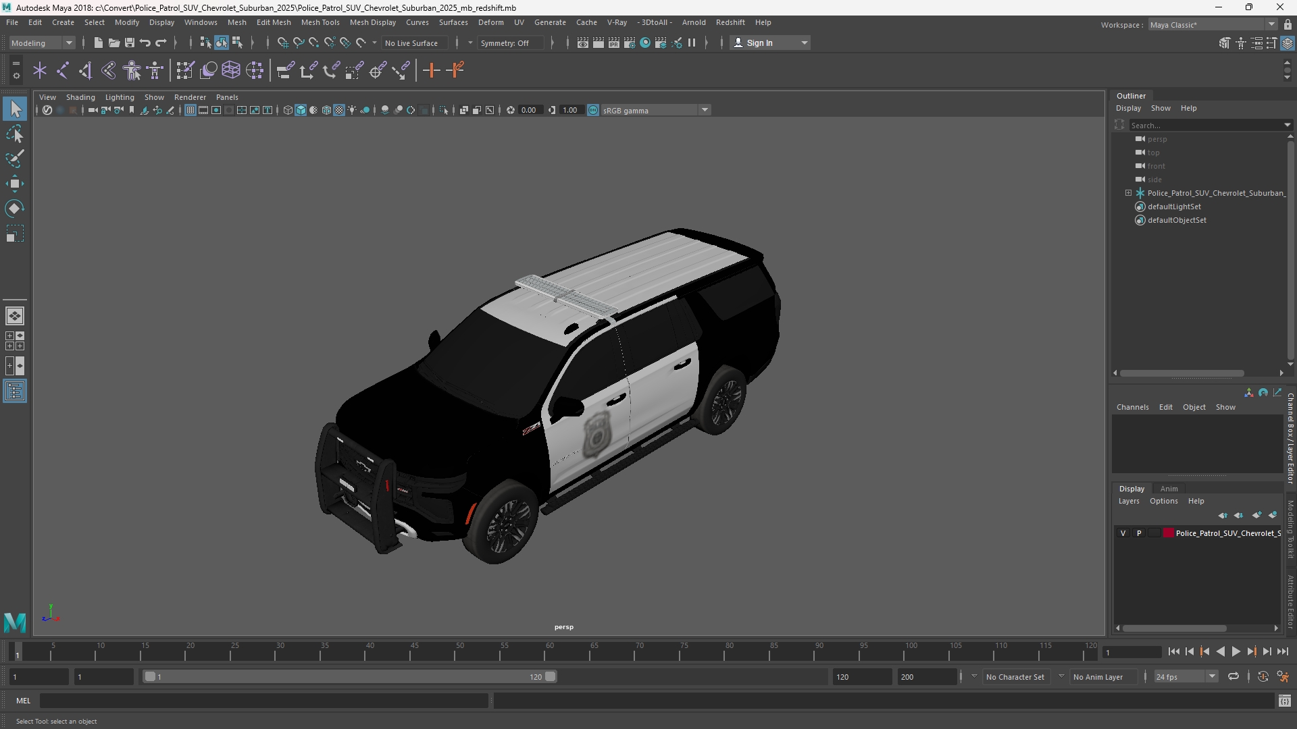The height and width of the screenshot is (729, 1297).
Task: Open the No Anim Layer dropdown
Action: click(1097, 676)
